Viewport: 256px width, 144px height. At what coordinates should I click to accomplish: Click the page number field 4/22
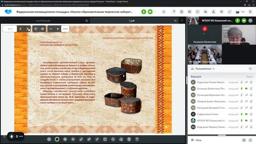(10, 29)
